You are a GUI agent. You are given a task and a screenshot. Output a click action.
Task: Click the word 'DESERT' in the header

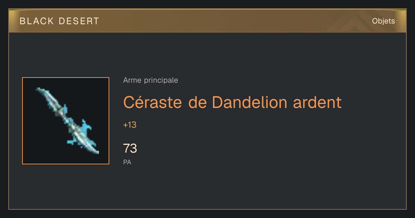pos(79,21)
